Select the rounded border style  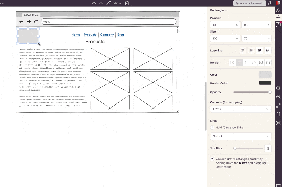click(246, 63)
